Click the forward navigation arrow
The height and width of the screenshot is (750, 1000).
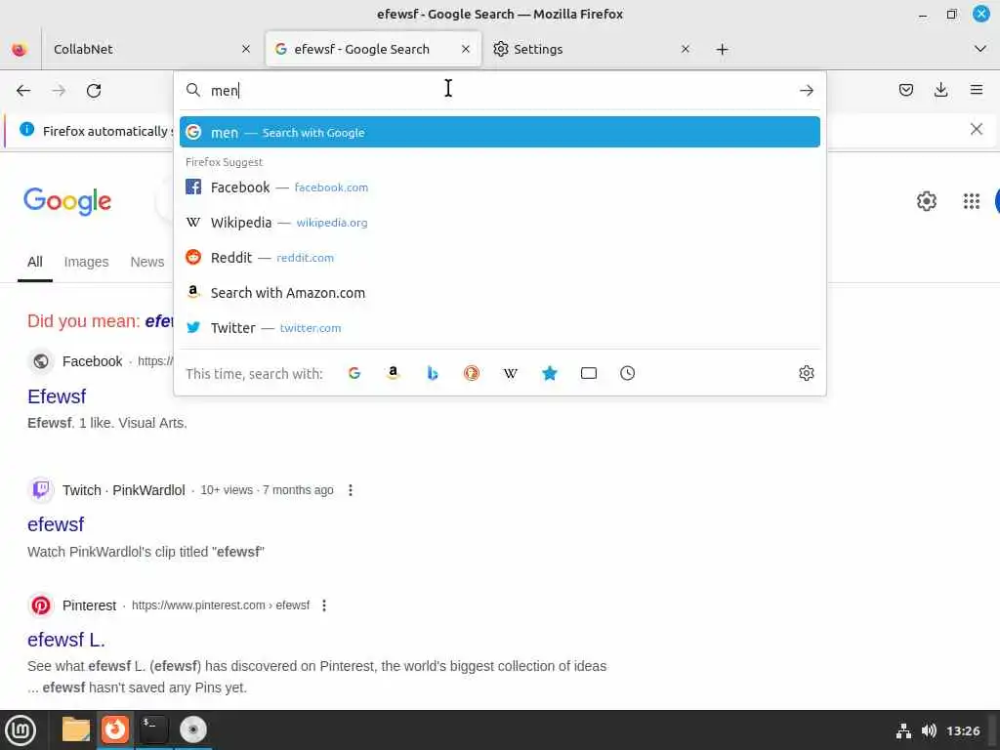[59, 91]
